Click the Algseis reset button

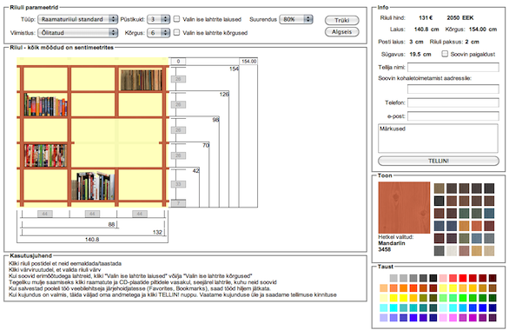point(342,32)
